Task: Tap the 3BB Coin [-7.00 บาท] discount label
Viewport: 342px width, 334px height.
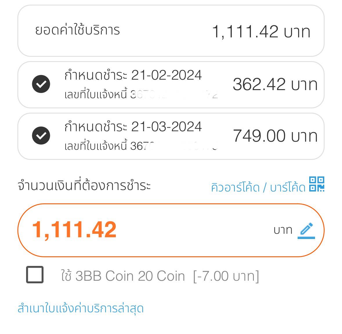Action: click(x=226, y=276)
